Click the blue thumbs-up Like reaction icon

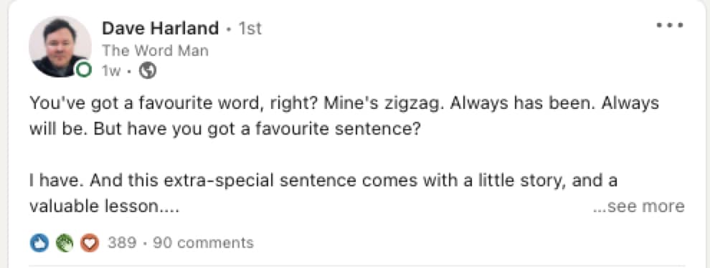coord(39,244)
